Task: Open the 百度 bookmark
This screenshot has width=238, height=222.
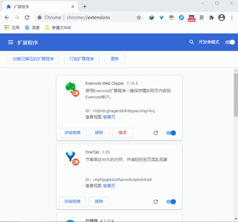Action: pos(32,28)
